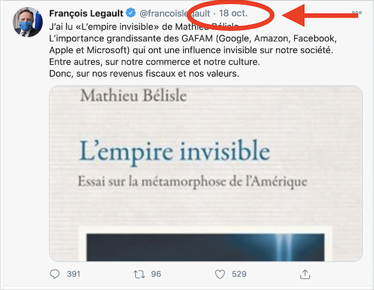Screen dimensions: 374x290
Task: Retweet the post using the retweet icon
Action: [x=139, y=274]
